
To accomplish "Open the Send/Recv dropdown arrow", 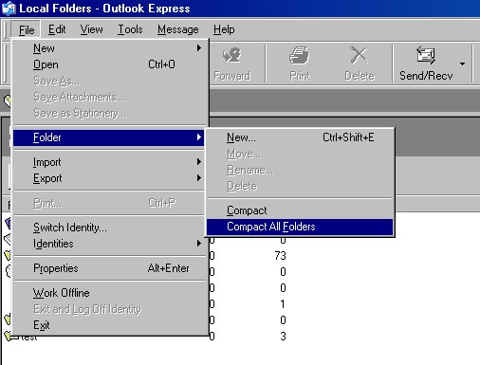I will point(462,64).
